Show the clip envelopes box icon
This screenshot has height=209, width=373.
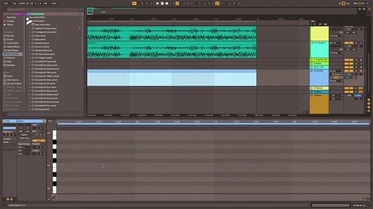(12, 199)
